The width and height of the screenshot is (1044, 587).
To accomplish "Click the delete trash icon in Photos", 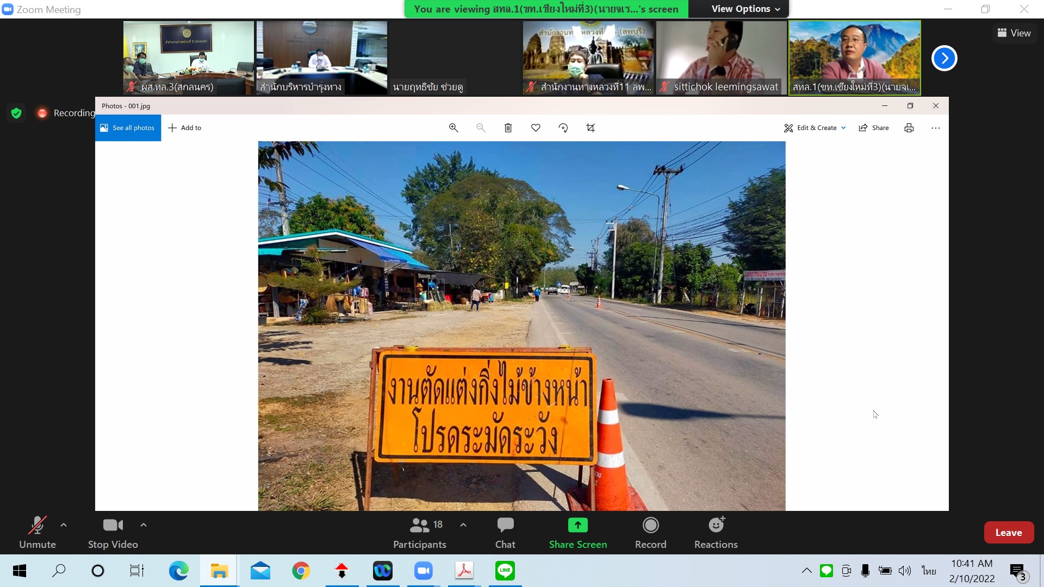I will point(508,128).
